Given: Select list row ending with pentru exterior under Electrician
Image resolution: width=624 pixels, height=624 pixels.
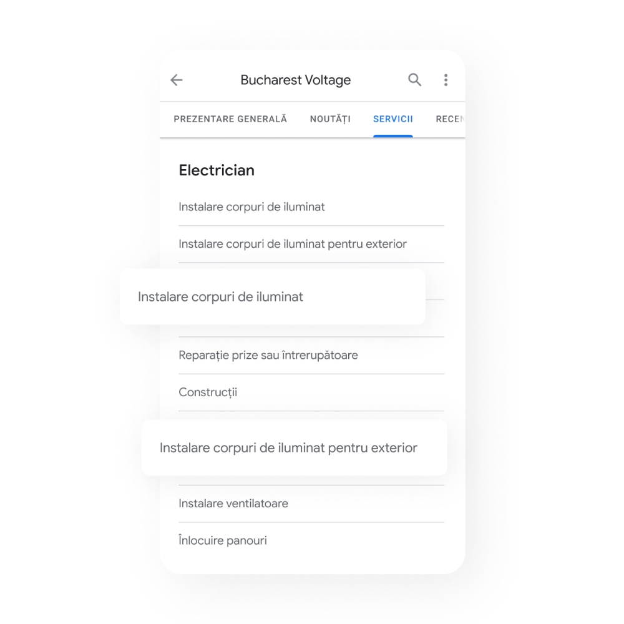Looking at the screenshot, I should pos(311,244).
